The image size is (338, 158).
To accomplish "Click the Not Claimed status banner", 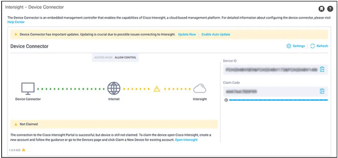I will 114,124.
